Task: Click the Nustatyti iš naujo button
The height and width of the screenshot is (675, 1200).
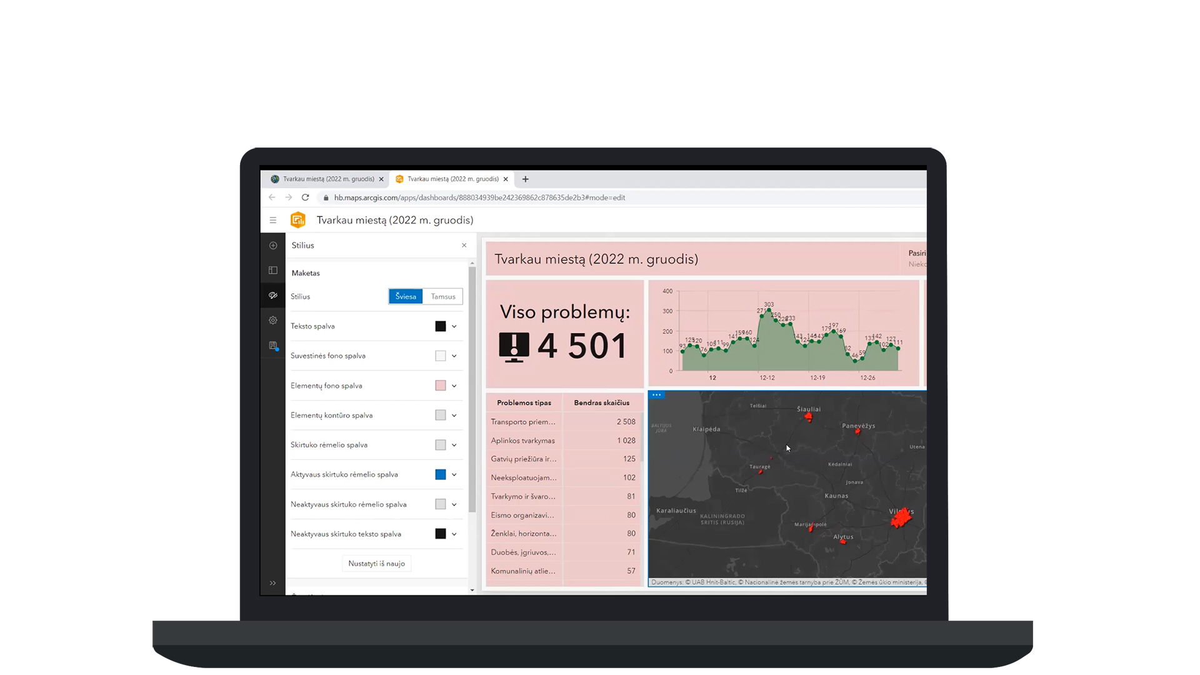Action: point(376,564)
